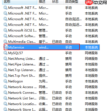This screenshot has height=111, width=107.
Task: Click the gear icon beside Network Locatio...
Action: pos(5,104)
